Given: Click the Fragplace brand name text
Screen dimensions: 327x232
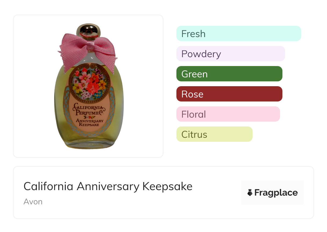Looking at the screenshot, I should (276, 193).
